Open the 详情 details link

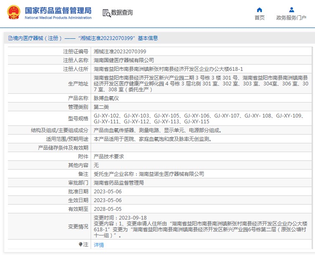(99, 245)
